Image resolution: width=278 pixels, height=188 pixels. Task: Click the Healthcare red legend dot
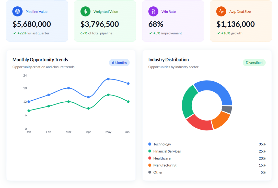[x=150, y=158]
